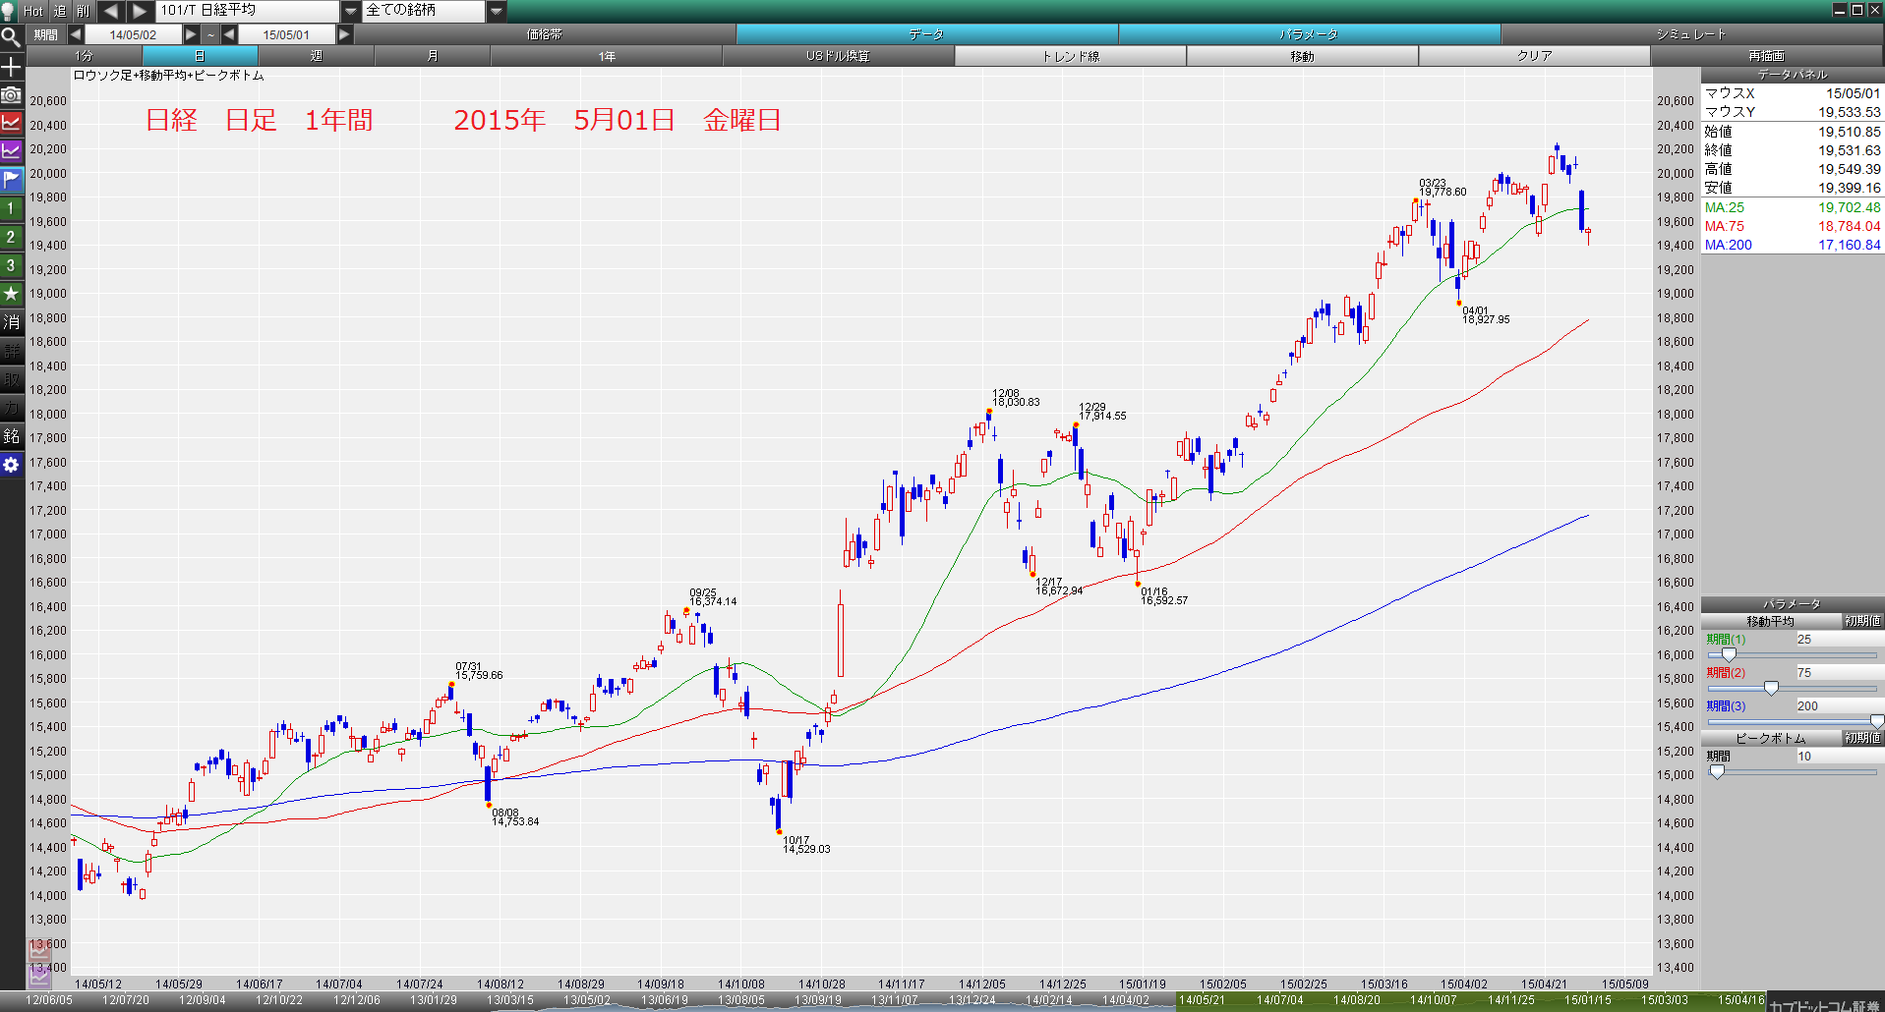Click the green star favorites icon
The width and height of the screenshot is (1885, 1012).
(x=11, y=294)
